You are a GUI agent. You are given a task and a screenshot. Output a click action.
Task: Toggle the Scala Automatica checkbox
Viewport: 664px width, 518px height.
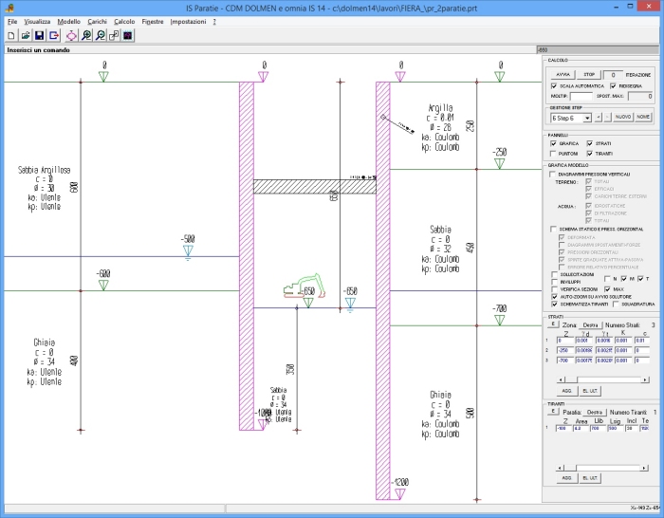point(553,86)
